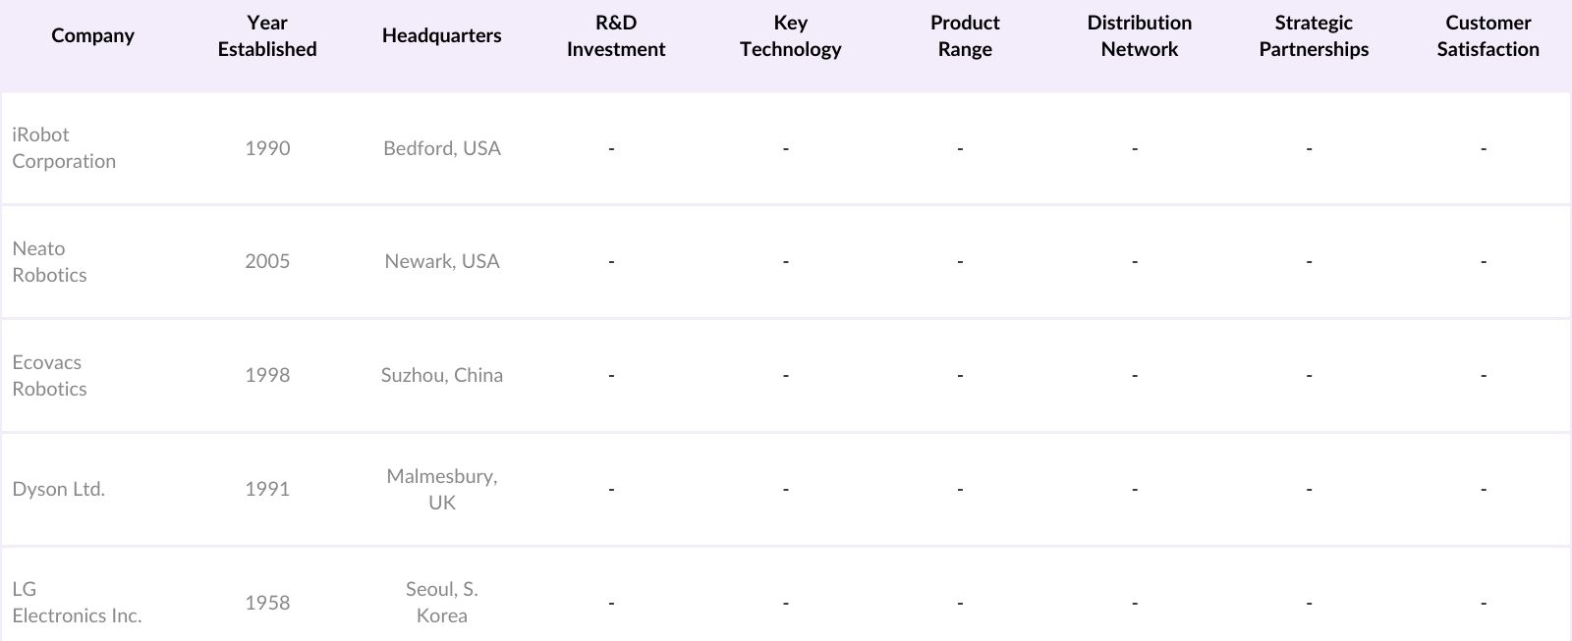Click the Company column header
This screenshot has width=1572, height=641.
point(92,36)
